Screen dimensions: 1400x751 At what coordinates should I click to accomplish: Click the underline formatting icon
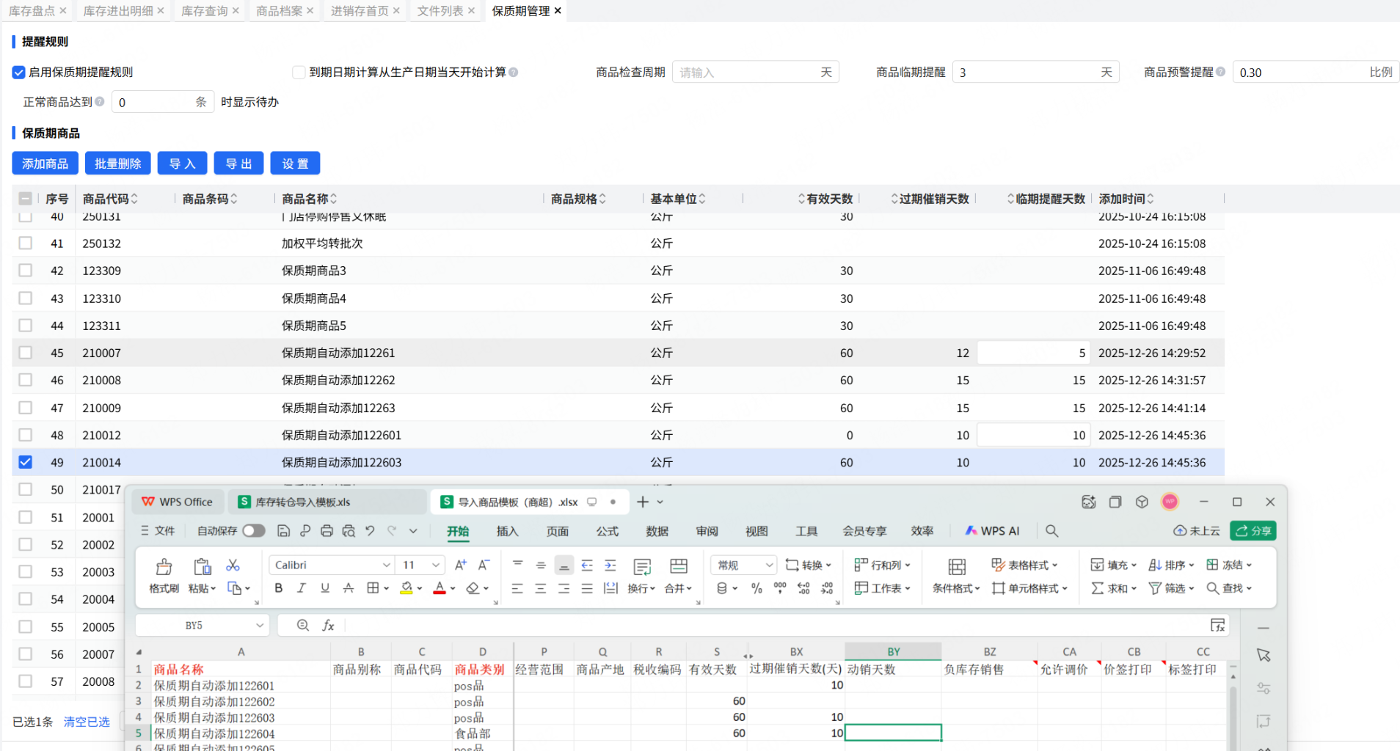click(325, 588)
